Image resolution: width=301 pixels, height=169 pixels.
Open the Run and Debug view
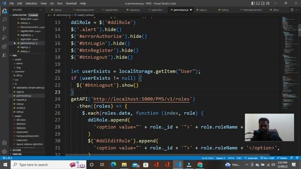coord(4,38)
